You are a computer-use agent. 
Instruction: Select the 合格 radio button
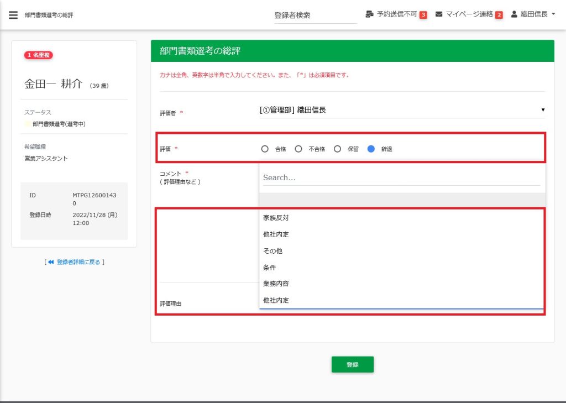265,149
